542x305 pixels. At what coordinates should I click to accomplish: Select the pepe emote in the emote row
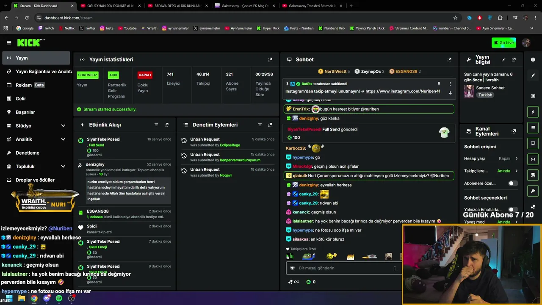pyautogui.click(x=308, y=256)
